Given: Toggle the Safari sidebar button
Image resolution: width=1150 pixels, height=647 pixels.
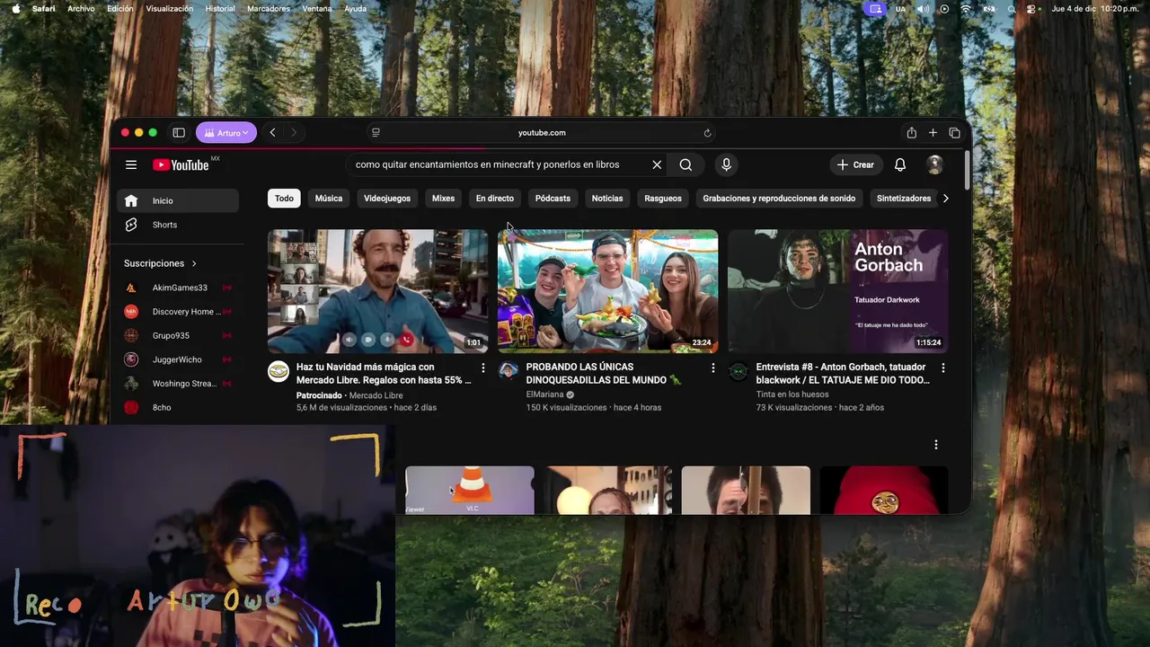Looking at the screenshot, I should pos(179,133).
